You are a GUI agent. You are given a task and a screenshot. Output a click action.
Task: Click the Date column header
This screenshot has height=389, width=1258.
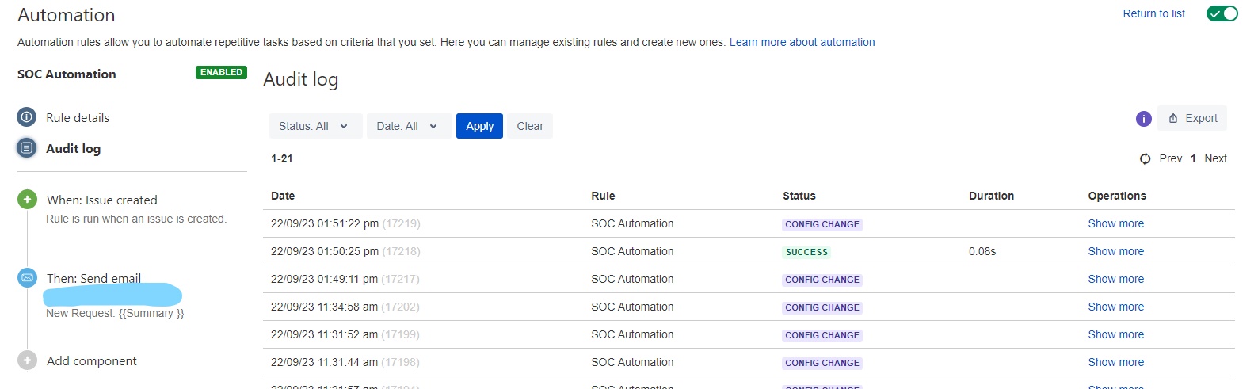[283, 196]
